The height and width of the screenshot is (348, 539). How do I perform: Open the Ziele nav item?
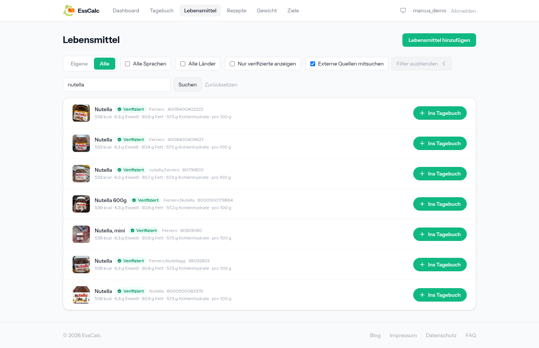coord(293,10)
